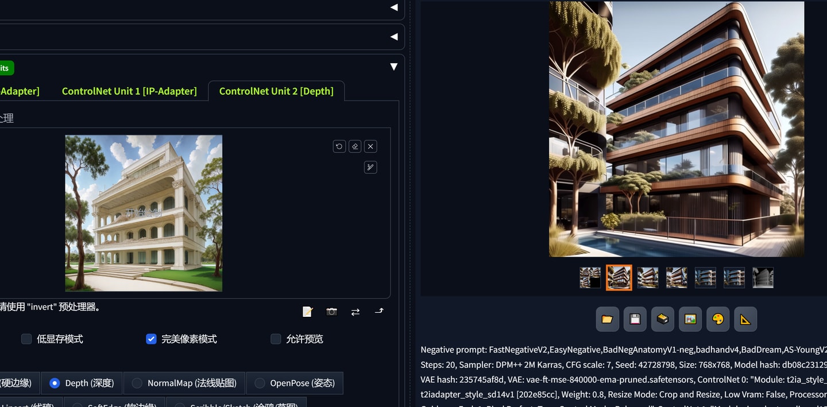The height and width of the screenshot is (407, 827).
Task: Click the notepad new-canvas icon
Action: [x=308, y=311]
